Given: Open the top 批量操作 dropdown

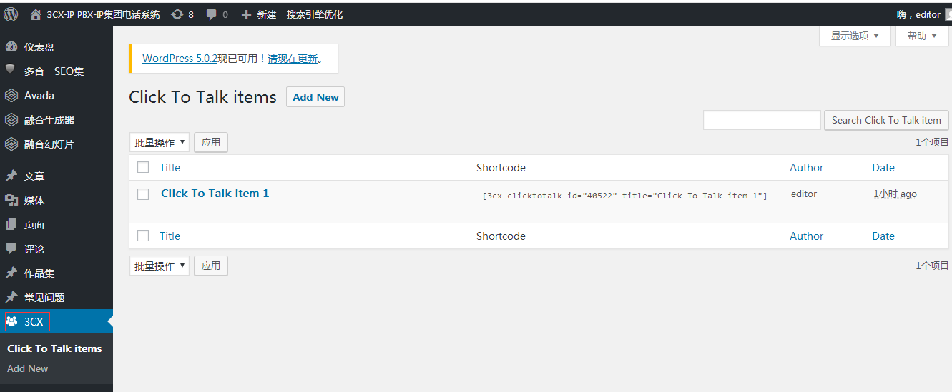Looking at the screenshot, I should [x=160, y=142].
